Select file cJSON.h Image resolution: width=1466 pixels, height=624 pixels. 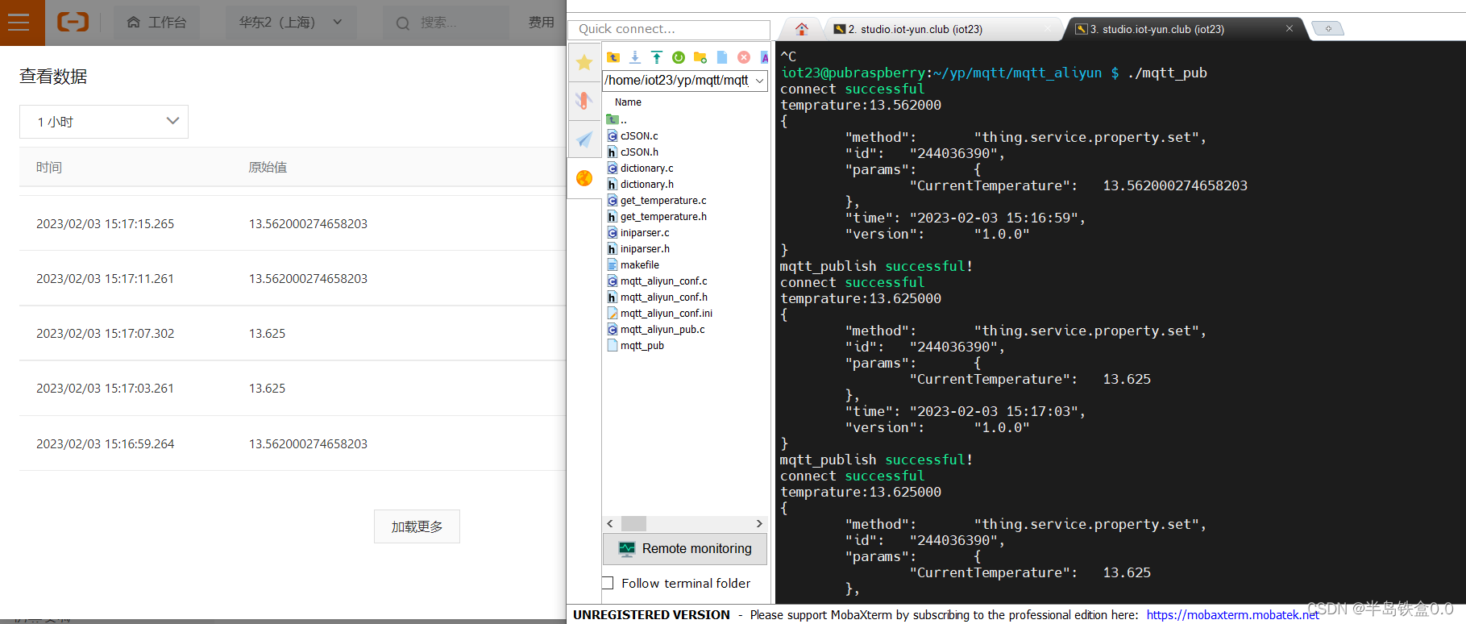point(633,152)
